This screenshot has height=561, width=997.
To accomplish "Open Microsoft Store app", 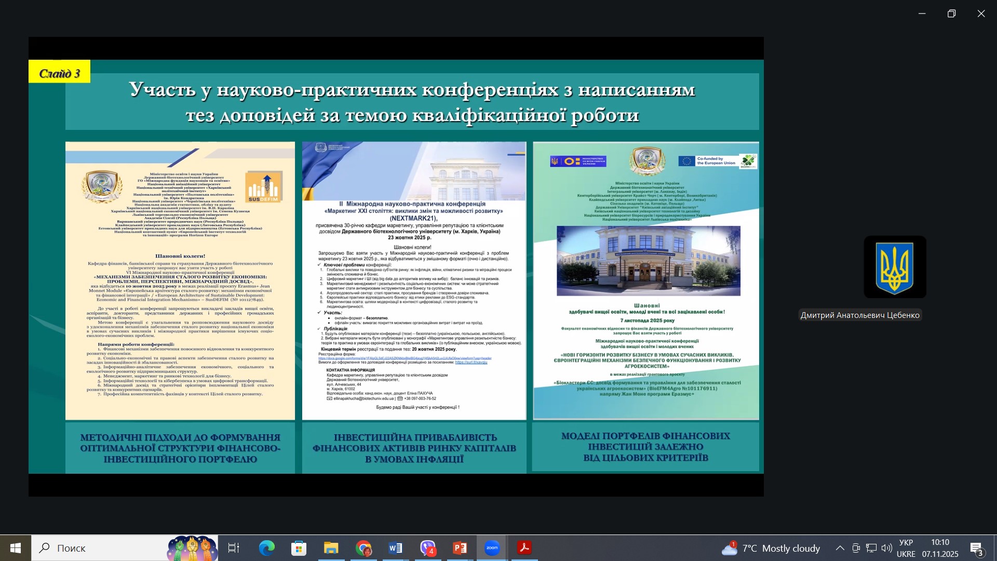I will tap(299, 548).
